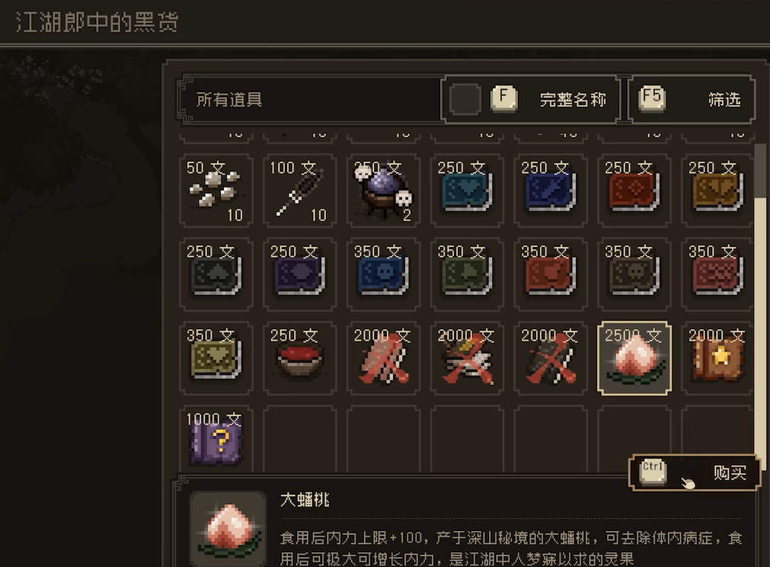Pick the poison cauldron with skulls

pos(383,191)
